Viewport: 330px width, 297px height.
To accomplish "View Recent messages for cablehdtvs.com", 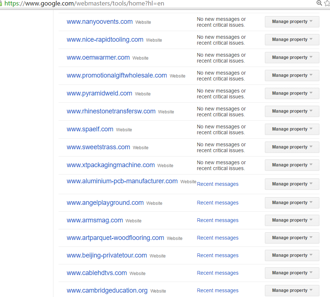I will click(218, 273).
